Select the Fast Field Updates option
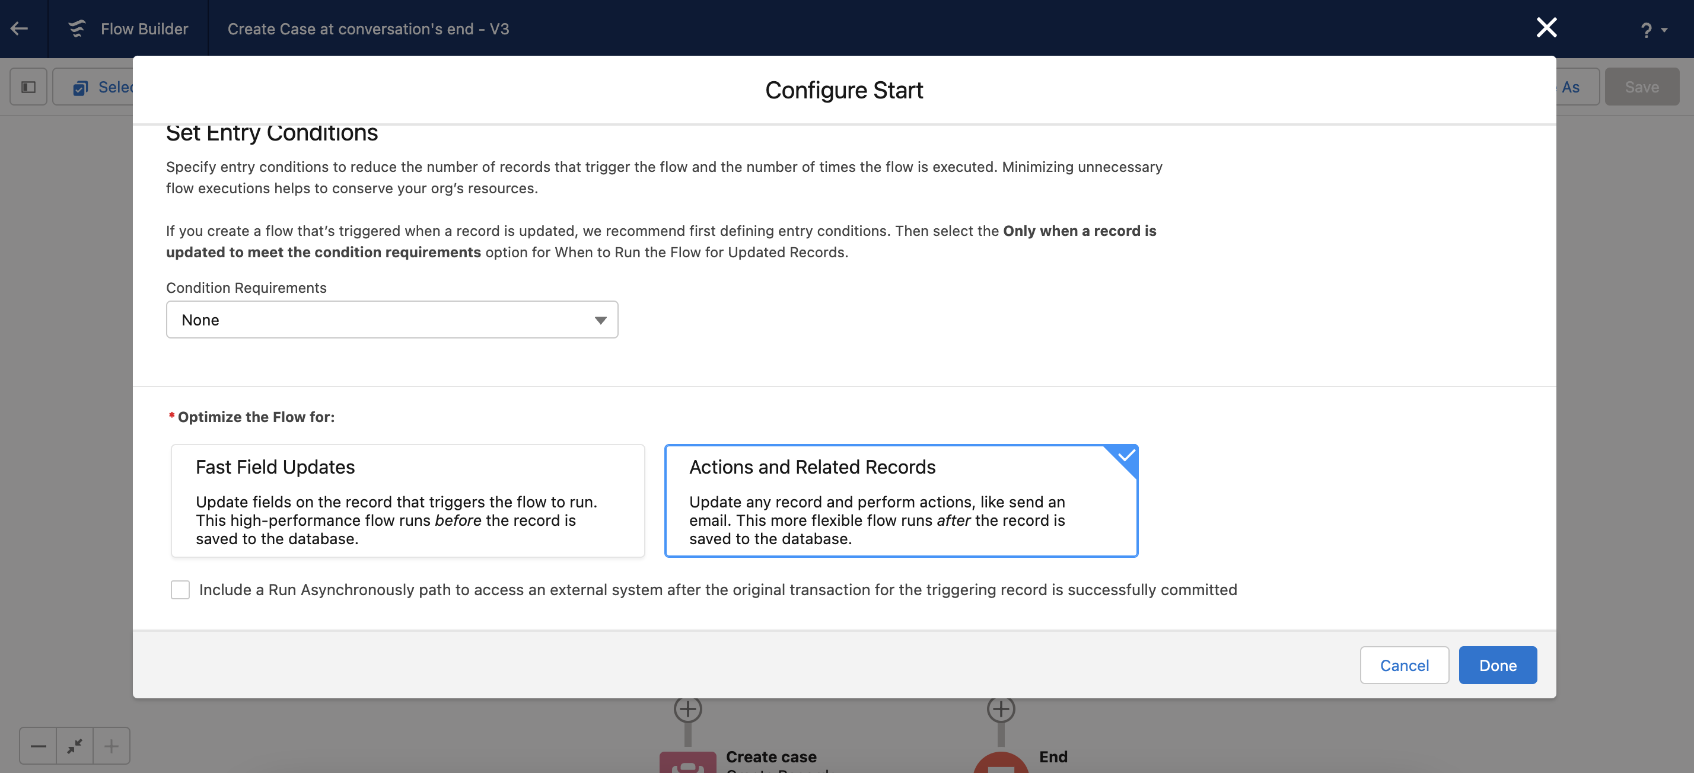The width and height of the screenshot is (1694, 773). 407,501
